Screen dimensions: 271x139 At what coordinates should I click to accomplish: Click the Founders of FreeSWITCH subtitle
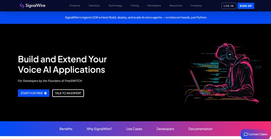50,81
